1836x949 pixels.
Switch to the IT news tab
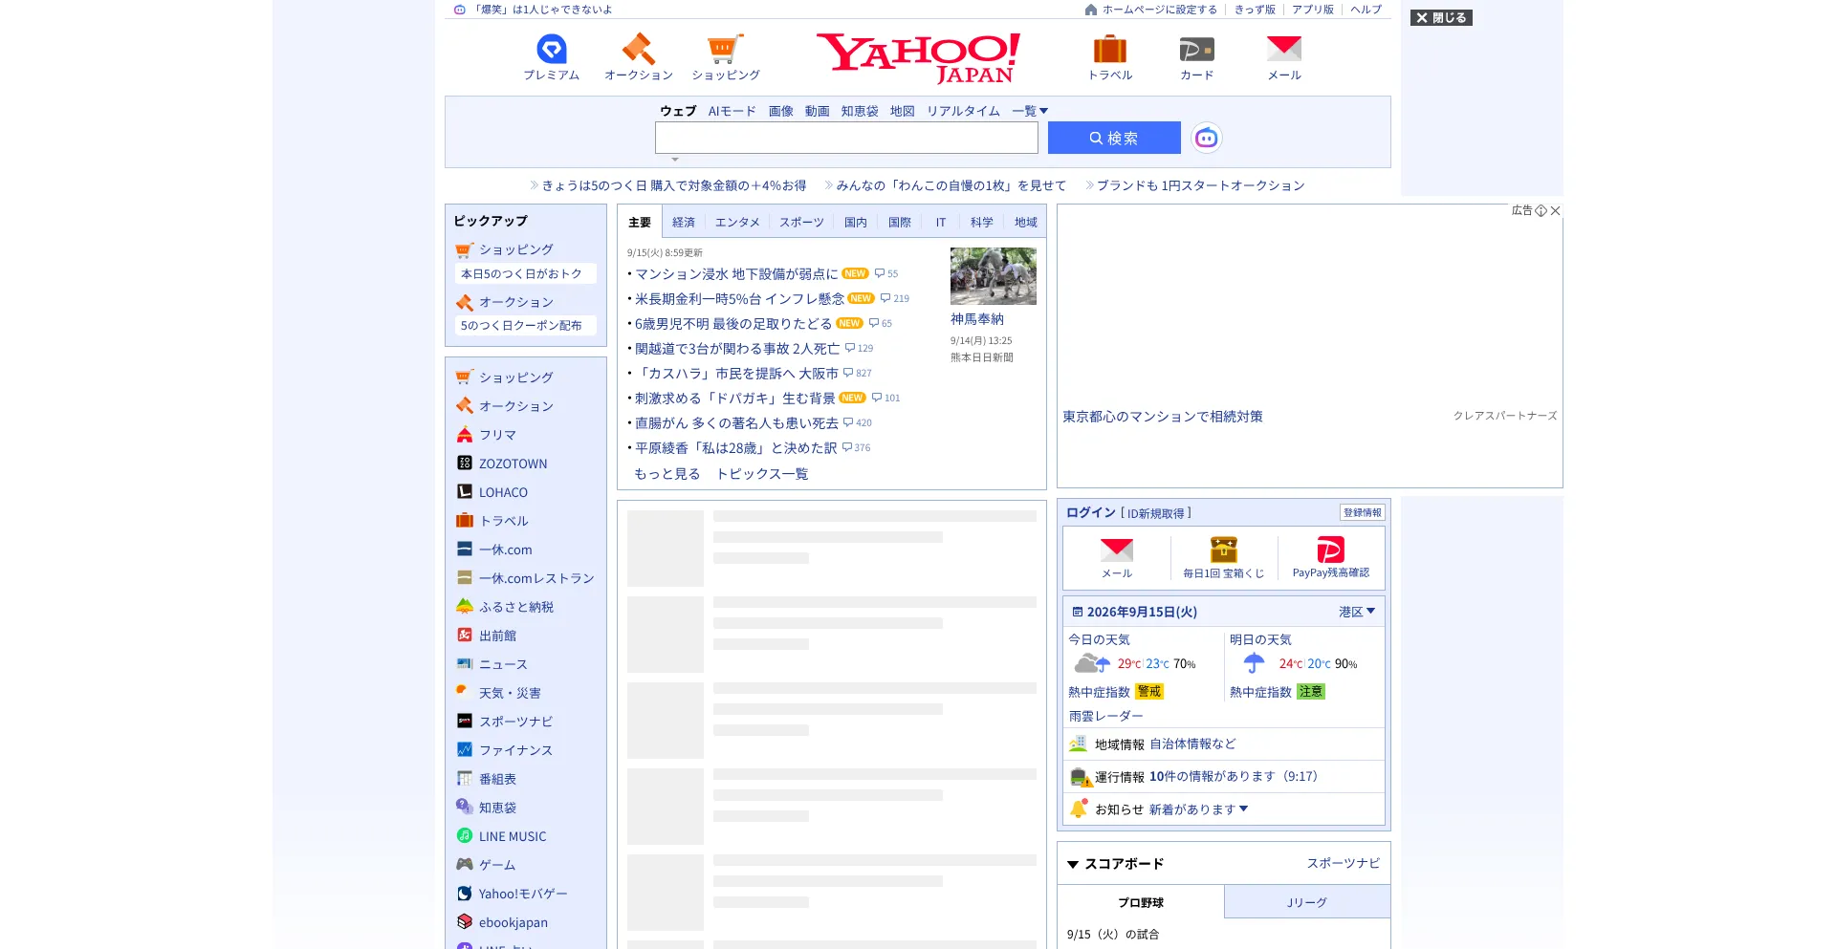click(x=941, y=223)
